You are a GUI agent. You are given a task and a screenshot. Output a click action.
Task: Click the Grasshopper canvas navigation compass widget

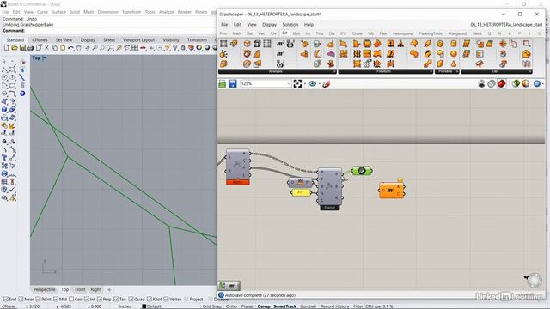[x=535, y=280]
